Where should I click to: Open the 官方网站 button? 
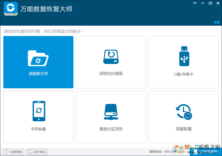click(x=37, y=152)
